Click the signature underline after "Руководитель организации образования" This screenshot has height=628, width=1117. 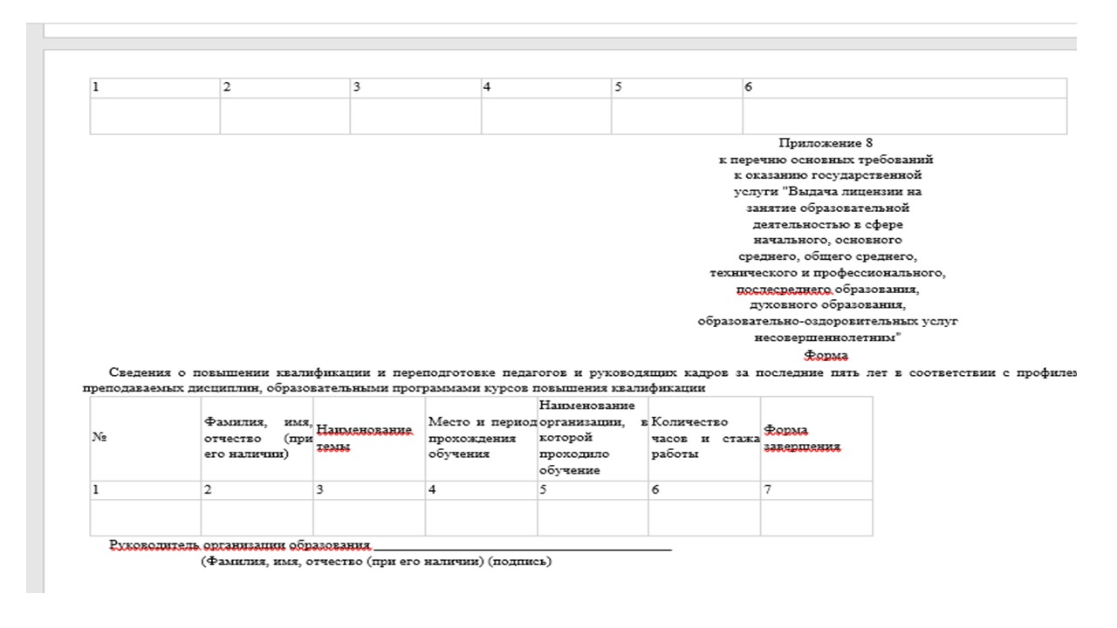tap(522, 545)
